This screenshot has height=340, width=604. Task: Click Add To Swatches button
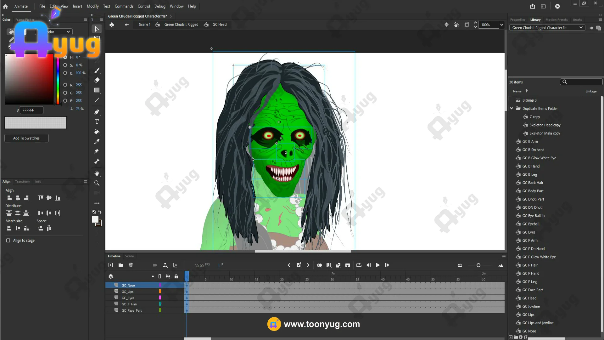[x=26, y=138]
